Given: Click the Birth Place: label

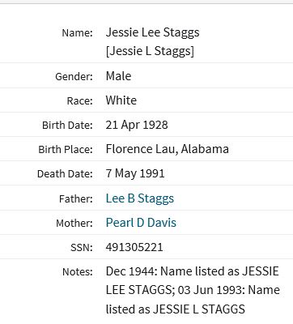Looking at the screenshot, I should coord(66,150).
